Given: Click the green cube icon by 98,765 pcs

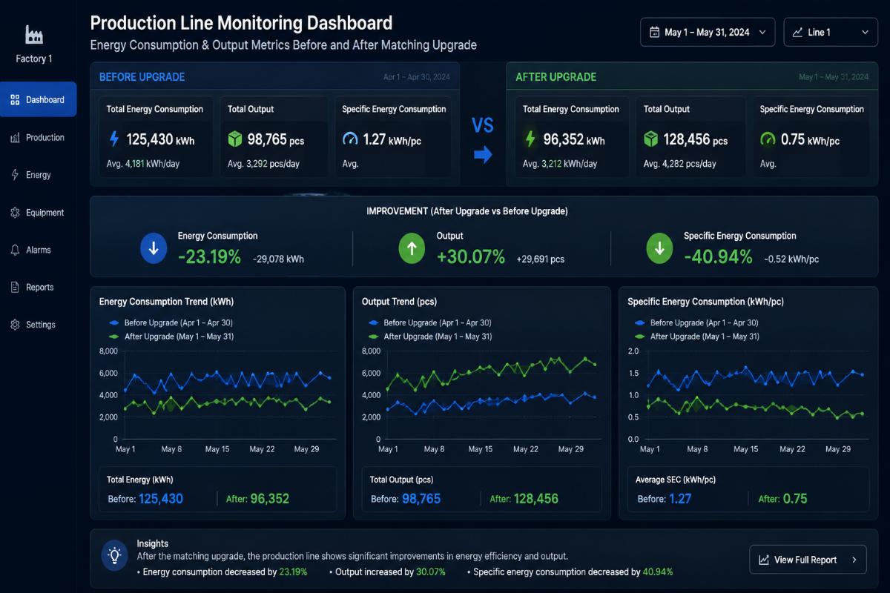Looking at the screenshot, I should point(235,139).
